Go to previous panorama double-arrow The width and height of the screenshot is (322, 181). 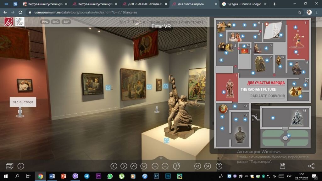pos(197,166)
